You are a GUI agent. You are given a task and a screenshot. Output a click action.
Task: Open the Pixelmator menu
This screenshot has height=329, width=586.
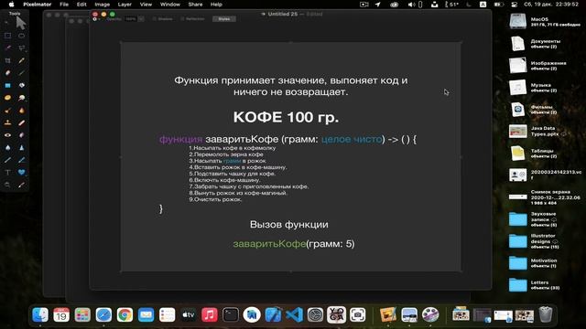pos(37,5)
